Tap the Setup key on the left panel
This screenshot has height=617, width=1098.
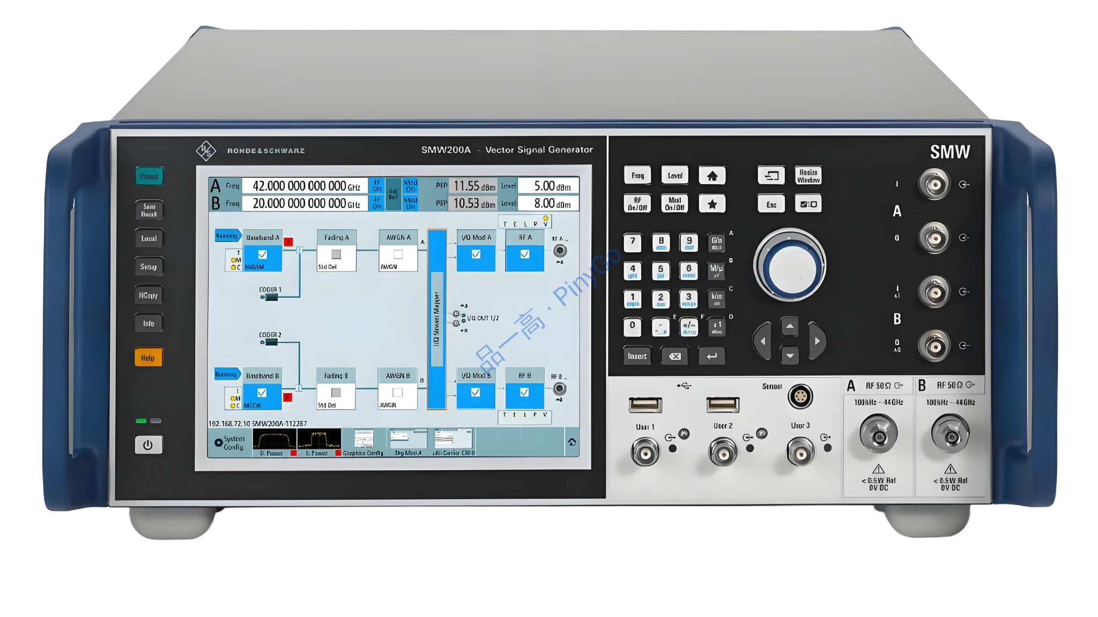click(x=149, y=267)
